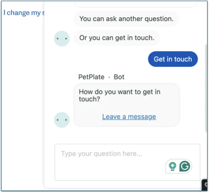Screen dimensions: 209x192
Task: Click the chat window scrollbar
Action: (x=206, y=88)
